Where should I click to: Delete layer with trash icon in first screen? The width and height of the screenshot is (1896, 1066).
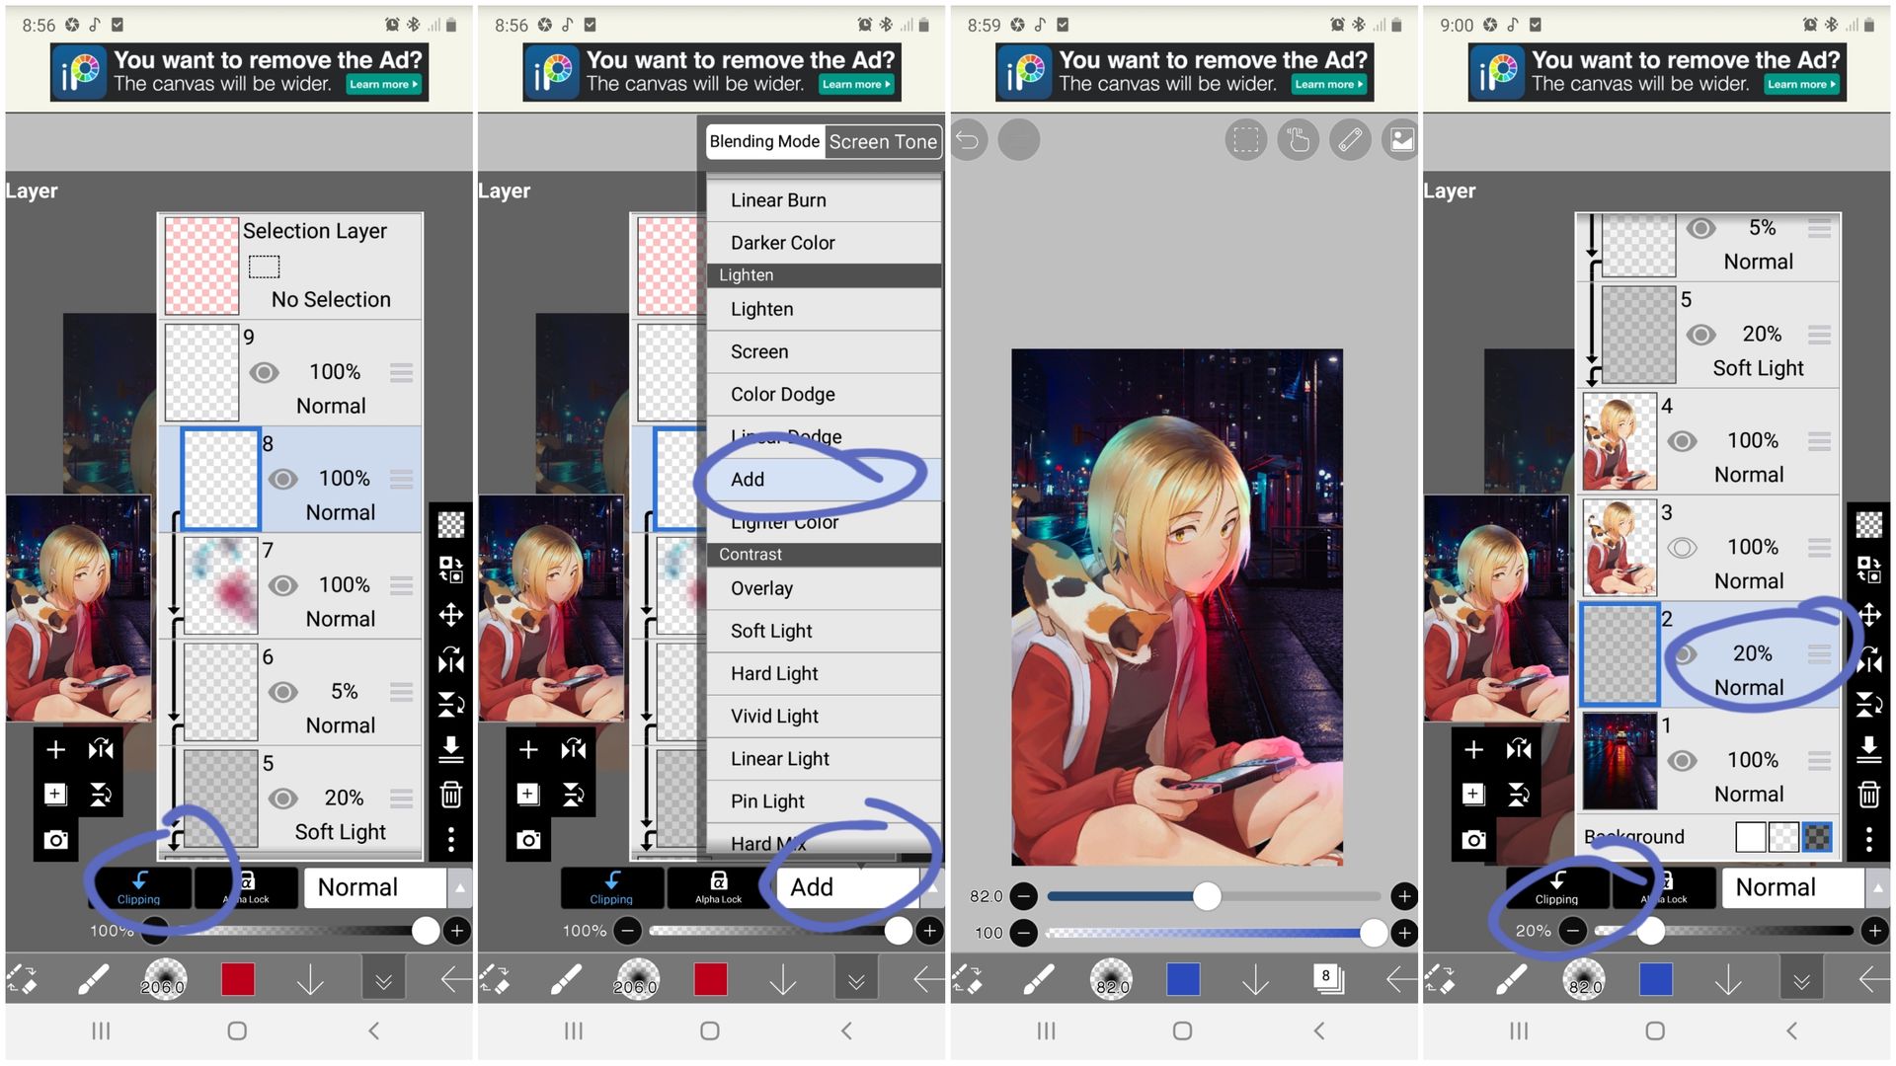click(x=451, y=795)
